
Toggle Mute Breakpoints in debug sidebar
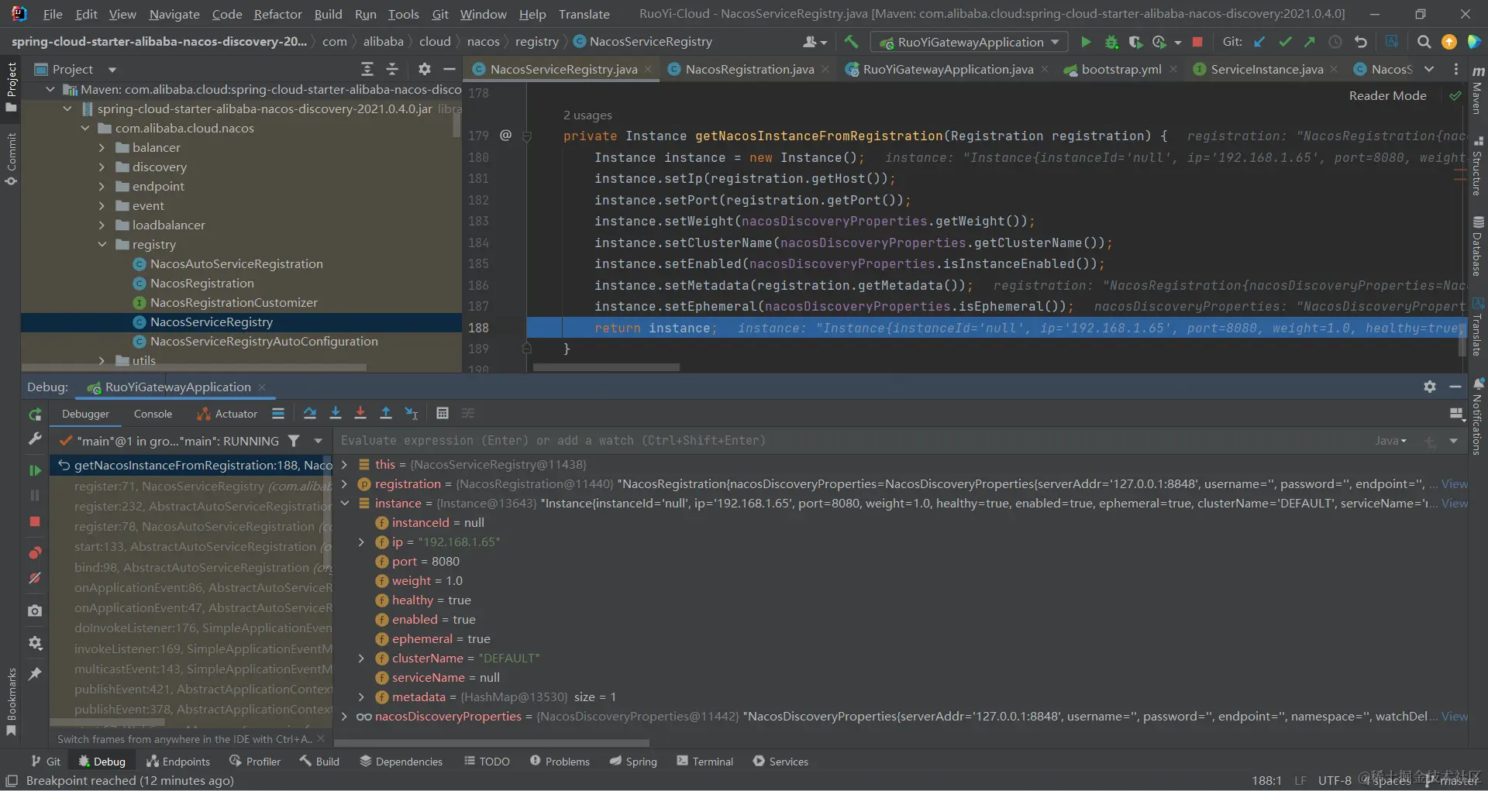click(35, 579)
